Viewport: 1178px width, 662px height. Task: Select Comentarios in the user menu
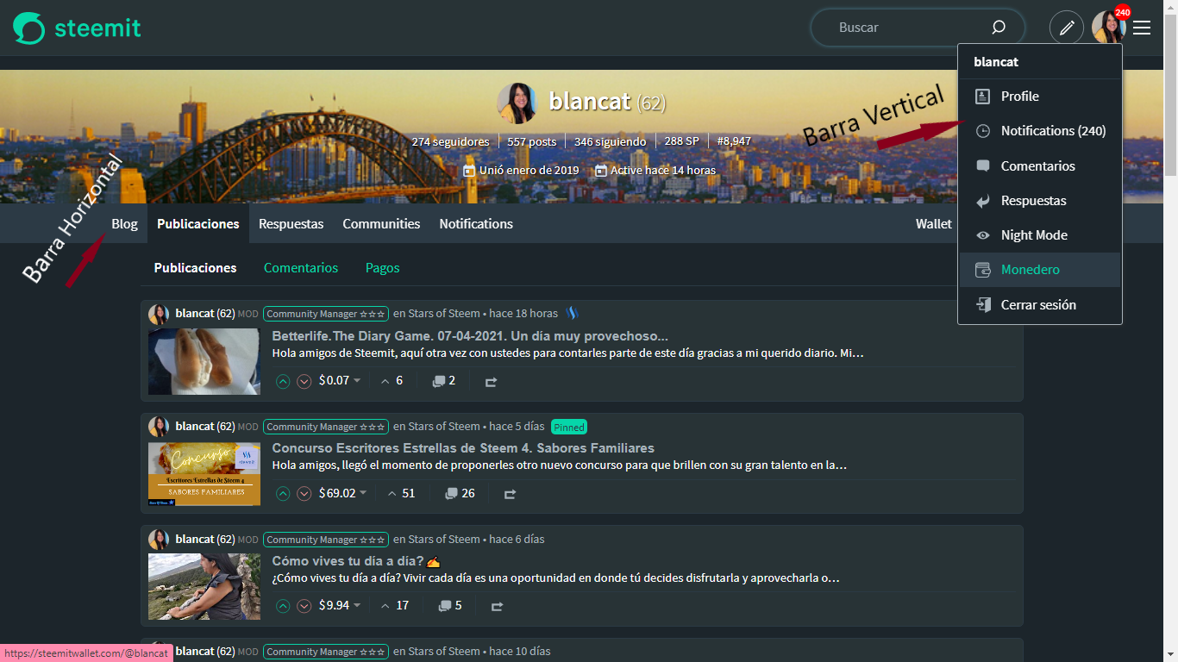pyautogui.click(x=1039, y=166)
